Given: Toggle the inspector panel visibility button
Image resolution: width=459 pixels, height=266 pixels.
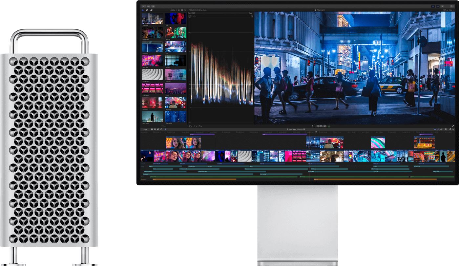Looking at the screenshot, I should tap(442, 6).
